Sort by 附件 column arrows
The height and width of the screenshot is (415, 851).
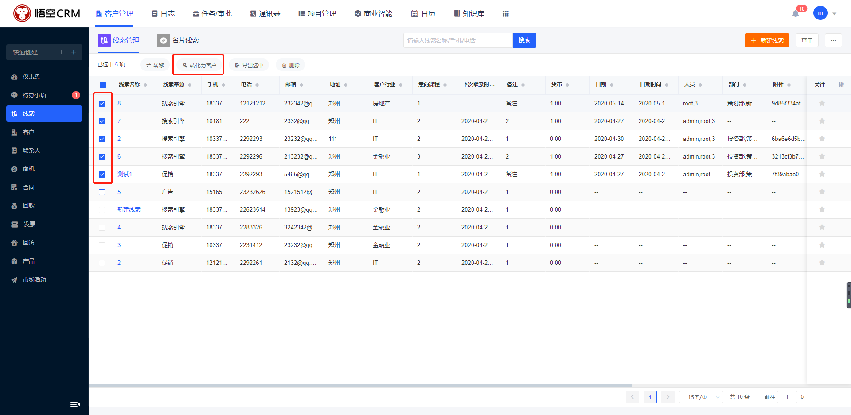click(789, 85)
